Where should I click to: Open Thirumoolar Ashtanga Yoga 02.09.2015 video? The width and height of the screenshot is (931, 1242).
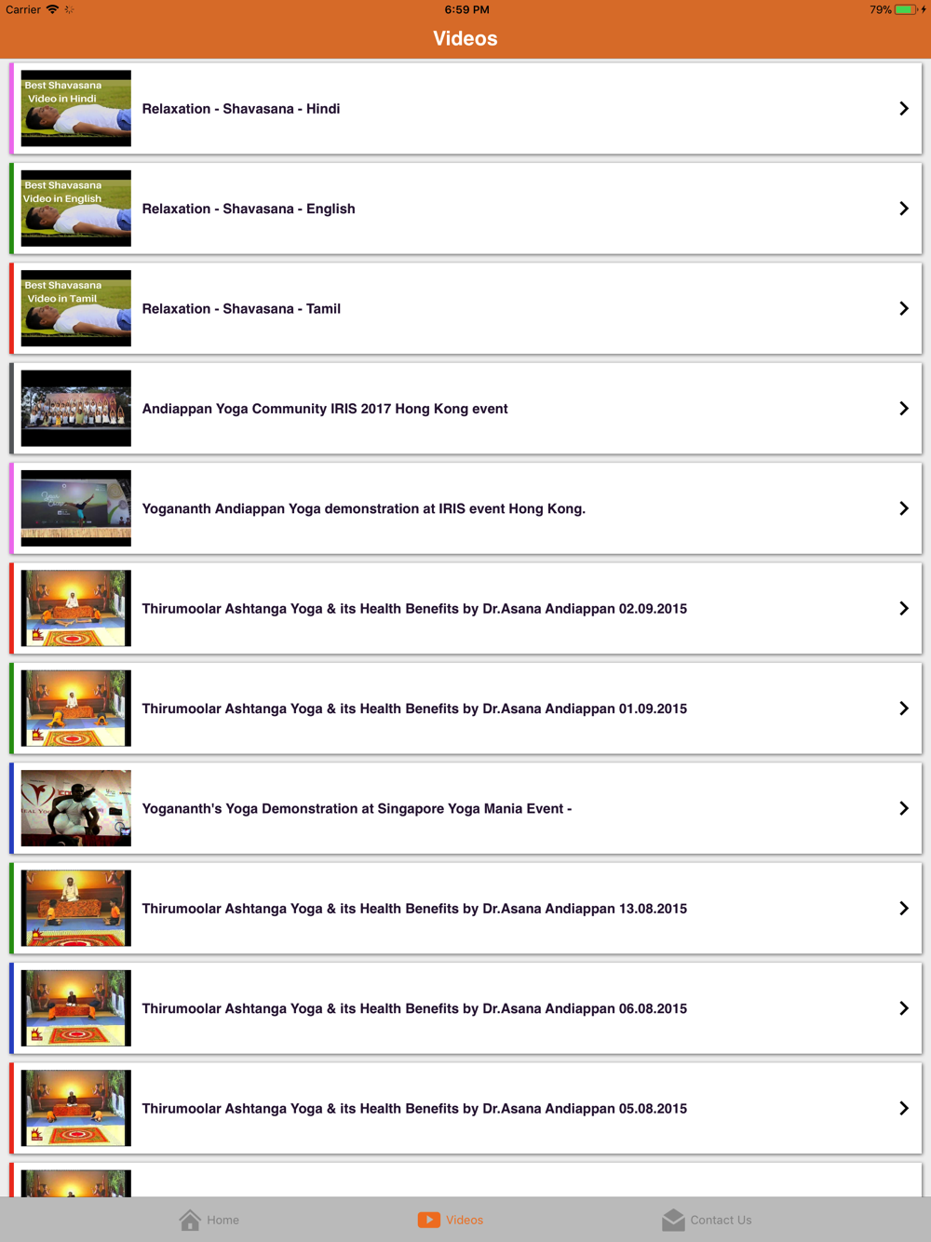click(x=465, y=608)
